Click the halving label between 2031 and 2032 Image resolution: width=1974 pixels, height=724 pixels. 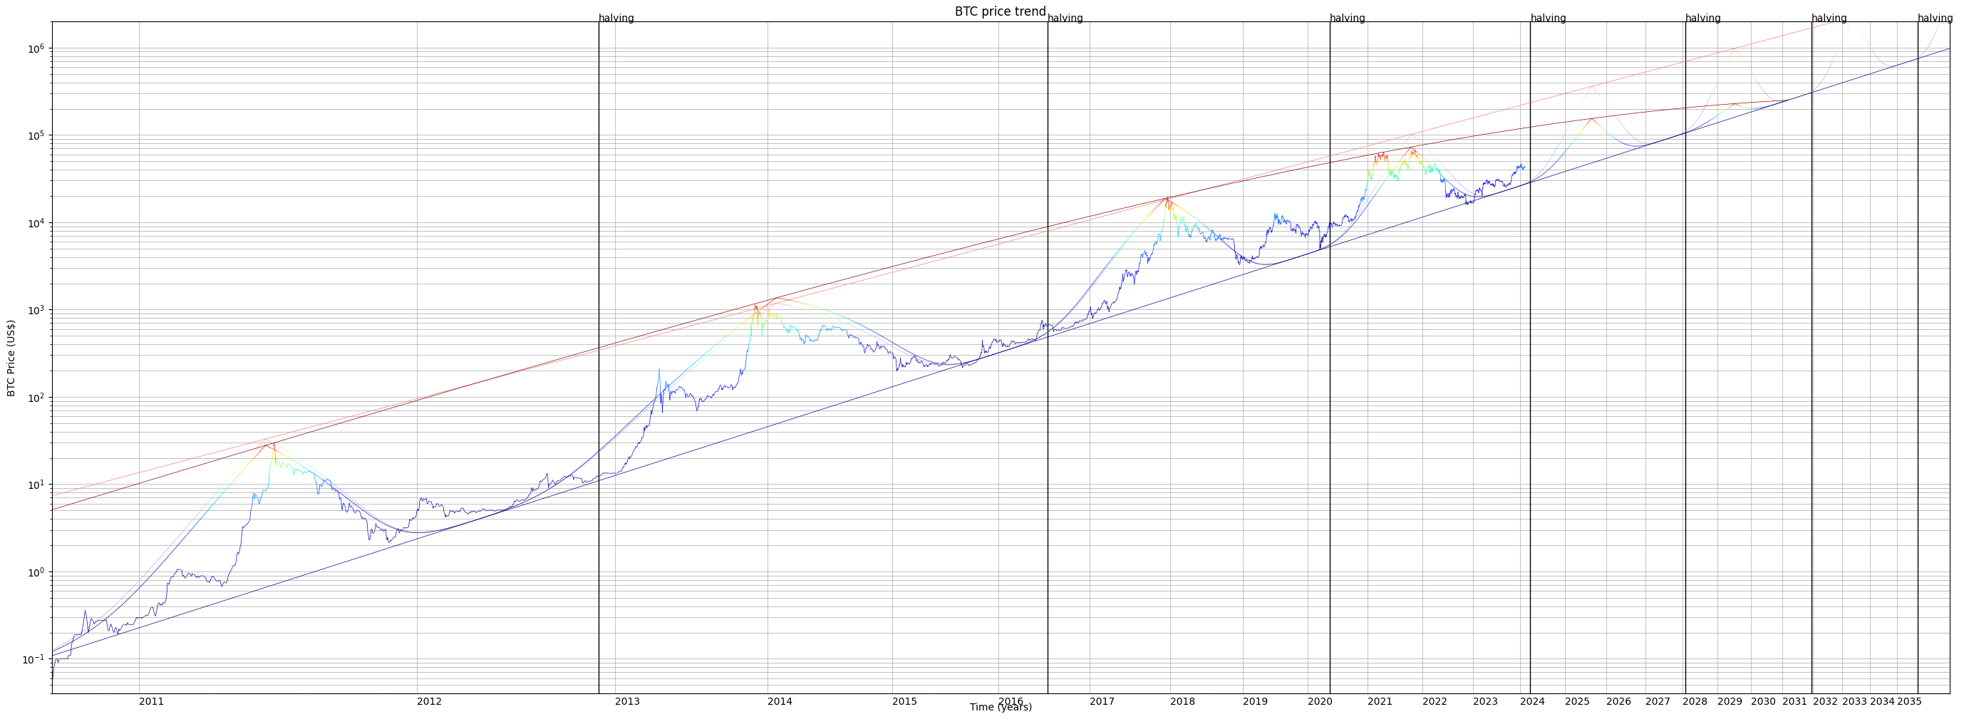point(1829,19)
